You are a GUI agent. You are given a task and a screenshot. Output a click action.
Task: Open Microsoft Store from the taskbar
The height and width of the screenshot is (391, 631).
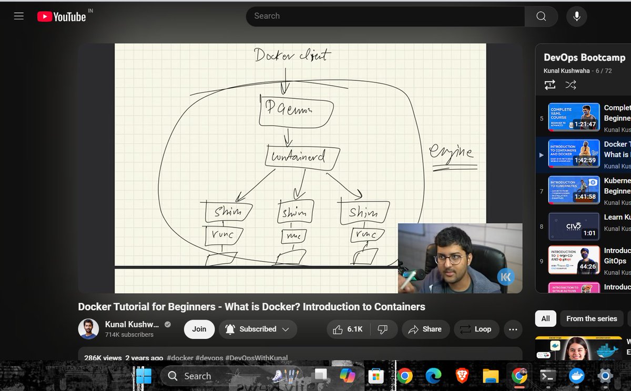pyautogui.click(x=375, y=376)
